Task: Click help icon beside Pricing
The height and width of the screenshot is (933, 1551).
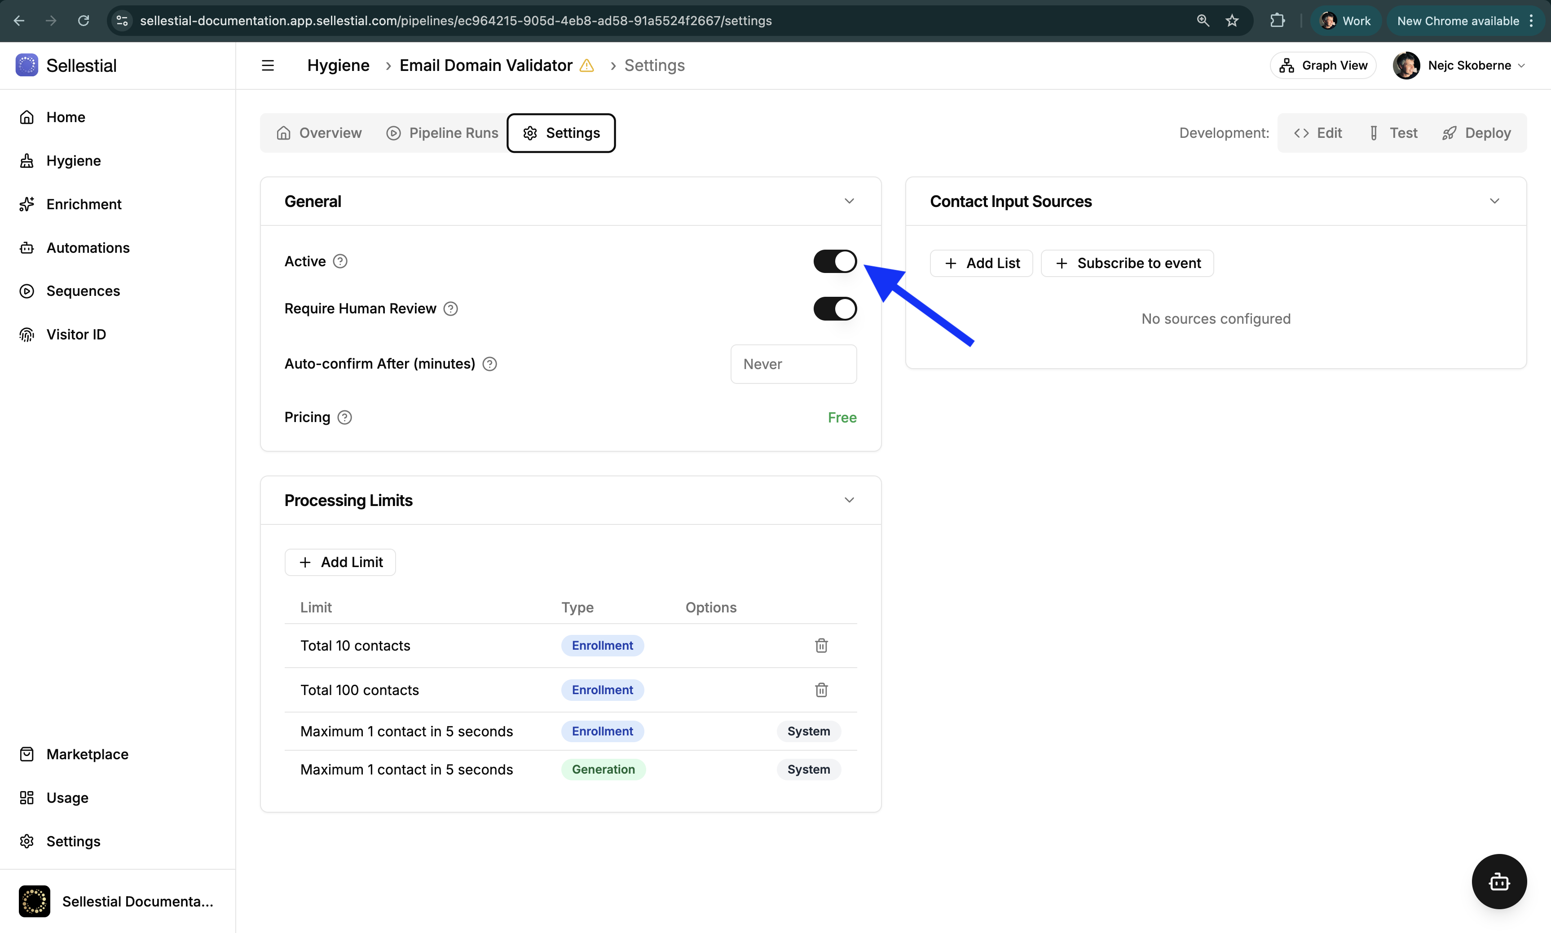Action: click(344, 418)
